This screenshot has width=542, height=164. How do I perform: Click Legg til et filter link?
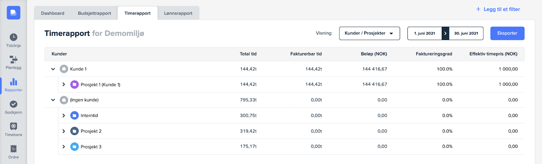498,9
